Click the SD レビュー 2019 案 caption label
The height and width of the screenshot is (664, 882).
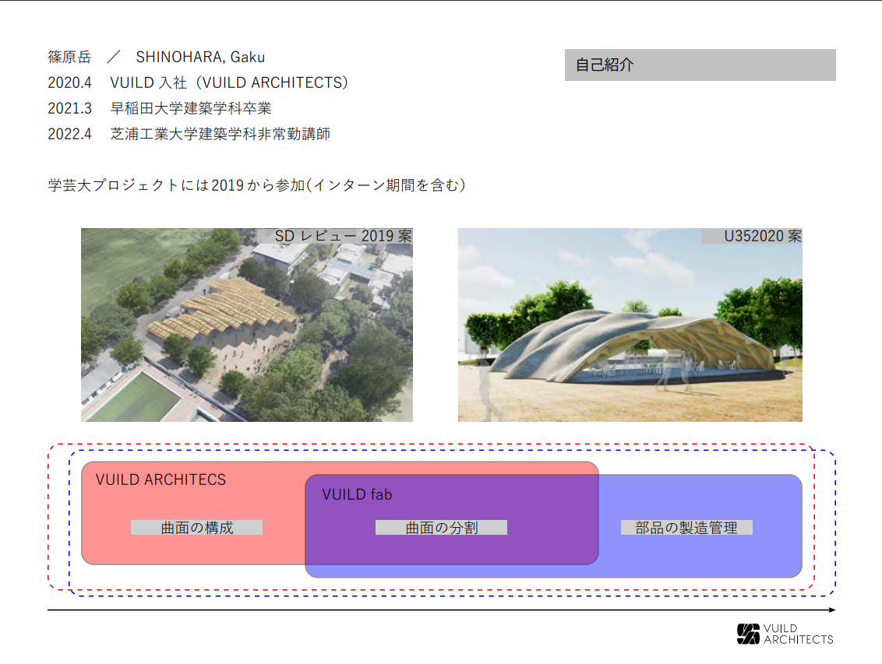[x=335, y=236]
